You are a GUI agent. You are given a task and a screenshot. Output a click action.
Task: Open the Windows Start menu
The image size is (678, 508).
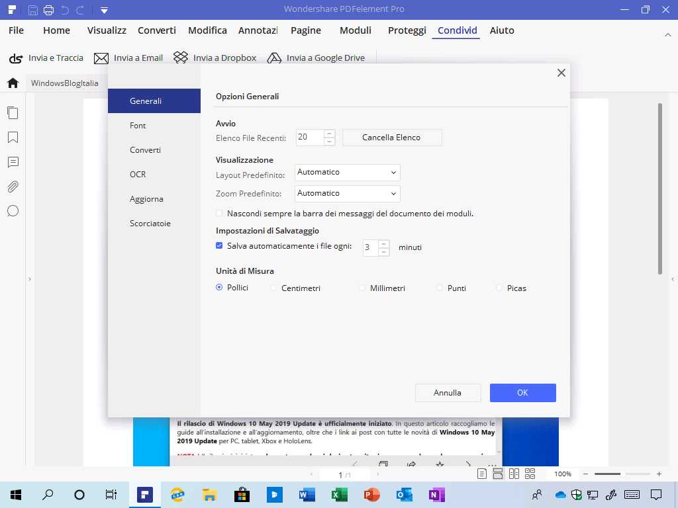click(16, 495)
